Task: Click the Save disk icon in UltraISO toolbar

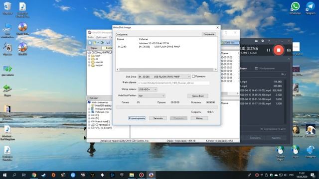Action: 108,43
